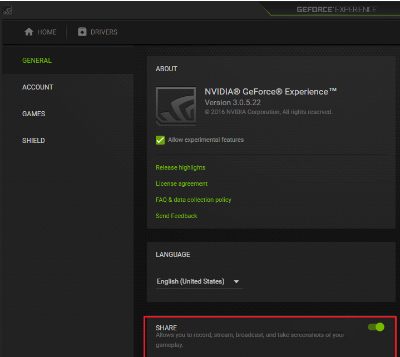Click the Send Feedback link
Screen dimensions: 400x357
tap(176, 216)
